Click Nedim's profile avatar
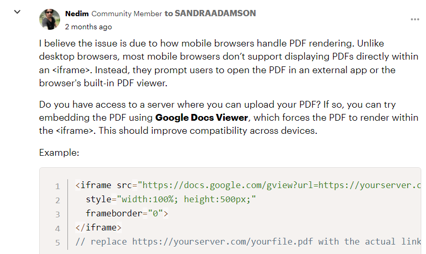The width and height of the screenshot is (426, 254). tap(50, 19)
